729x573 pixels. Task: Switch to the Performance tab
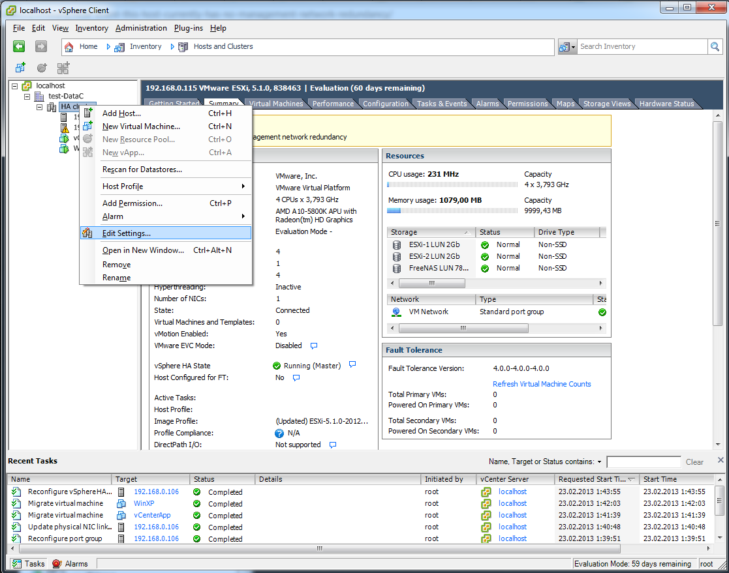pyautogui.click(x=333, y=104)
